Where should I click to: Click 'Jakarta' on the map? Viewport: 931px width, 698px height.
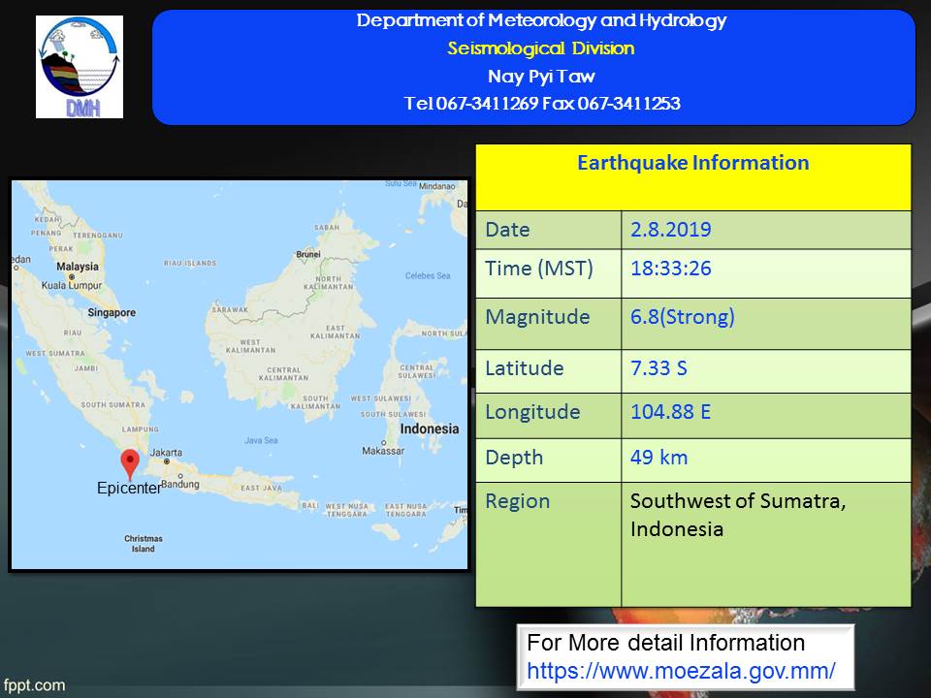[166, 453]
